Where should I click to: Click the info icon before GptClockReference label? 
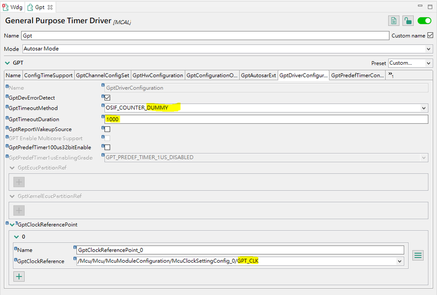pyautogui.click(x=16, y=259)
